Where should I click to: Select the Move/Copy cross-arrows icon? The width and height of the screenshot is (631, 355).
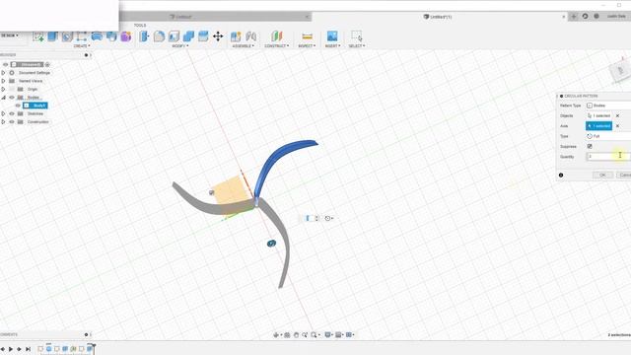pyautogui.click(x=218, y=36)
